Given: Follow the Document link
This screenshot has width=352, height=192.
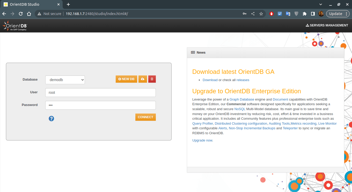Looking at the screenshot, I should (x=280, y=99).
